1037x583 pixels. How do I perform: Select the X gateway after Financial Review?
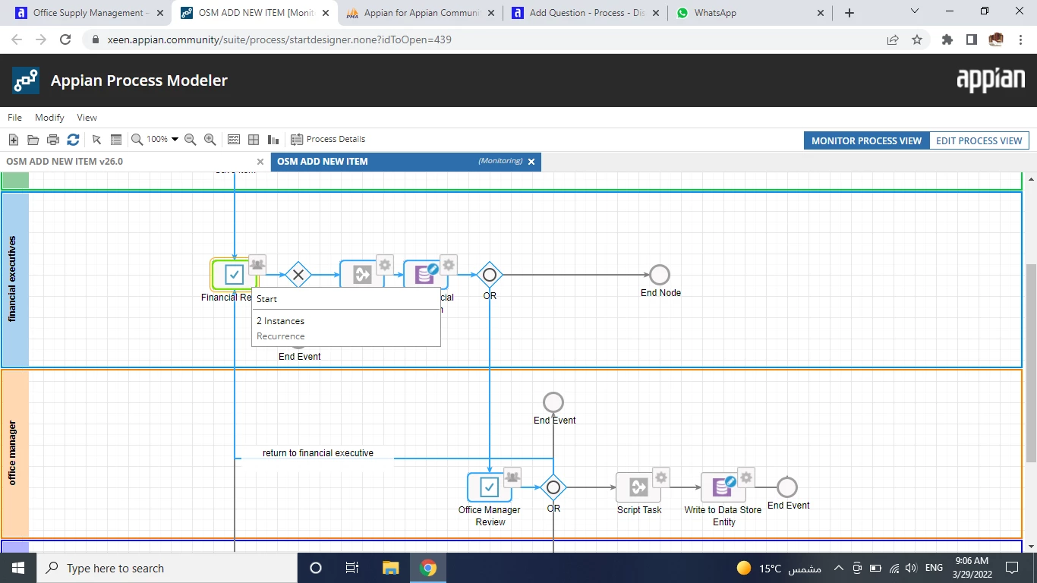pos(298,275)
